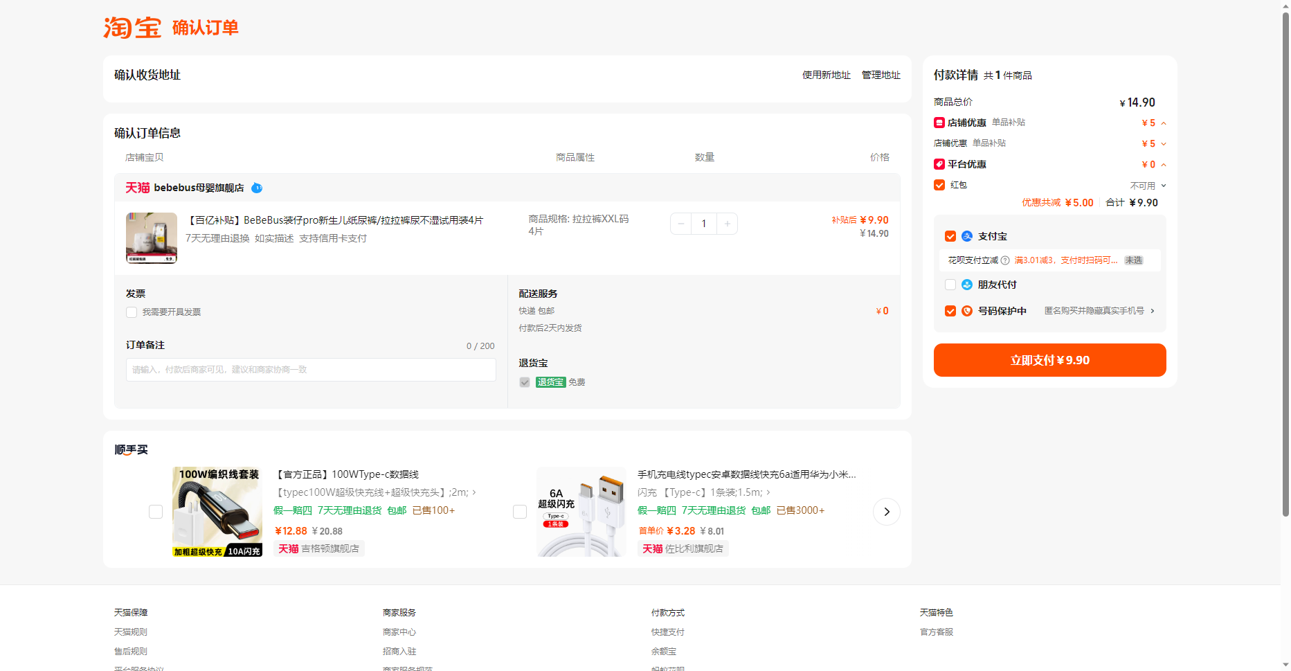The height and width of the screenshot is (671, 1291).
Task: Click the Taobao logo
Action: pos(132,28)
